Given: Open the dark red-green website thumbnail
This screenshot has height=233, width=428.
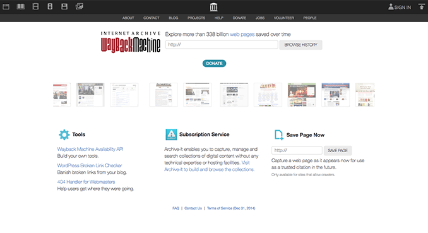Looking at the screenshot, I should tap(302, 95).
